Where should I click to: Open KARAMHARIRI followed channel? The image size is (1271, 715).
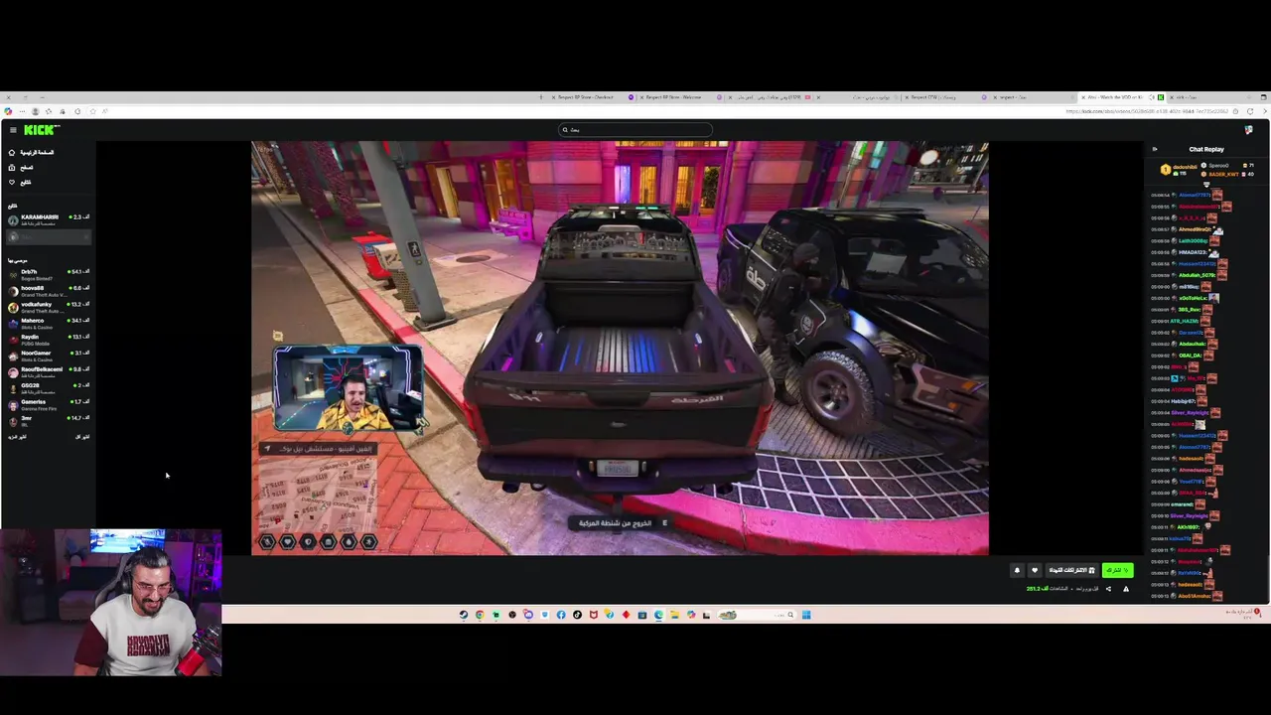(x=48, y=219)
